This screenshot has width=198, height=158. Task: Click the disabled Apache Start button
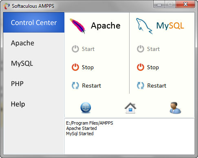click(x=83, y=49)
